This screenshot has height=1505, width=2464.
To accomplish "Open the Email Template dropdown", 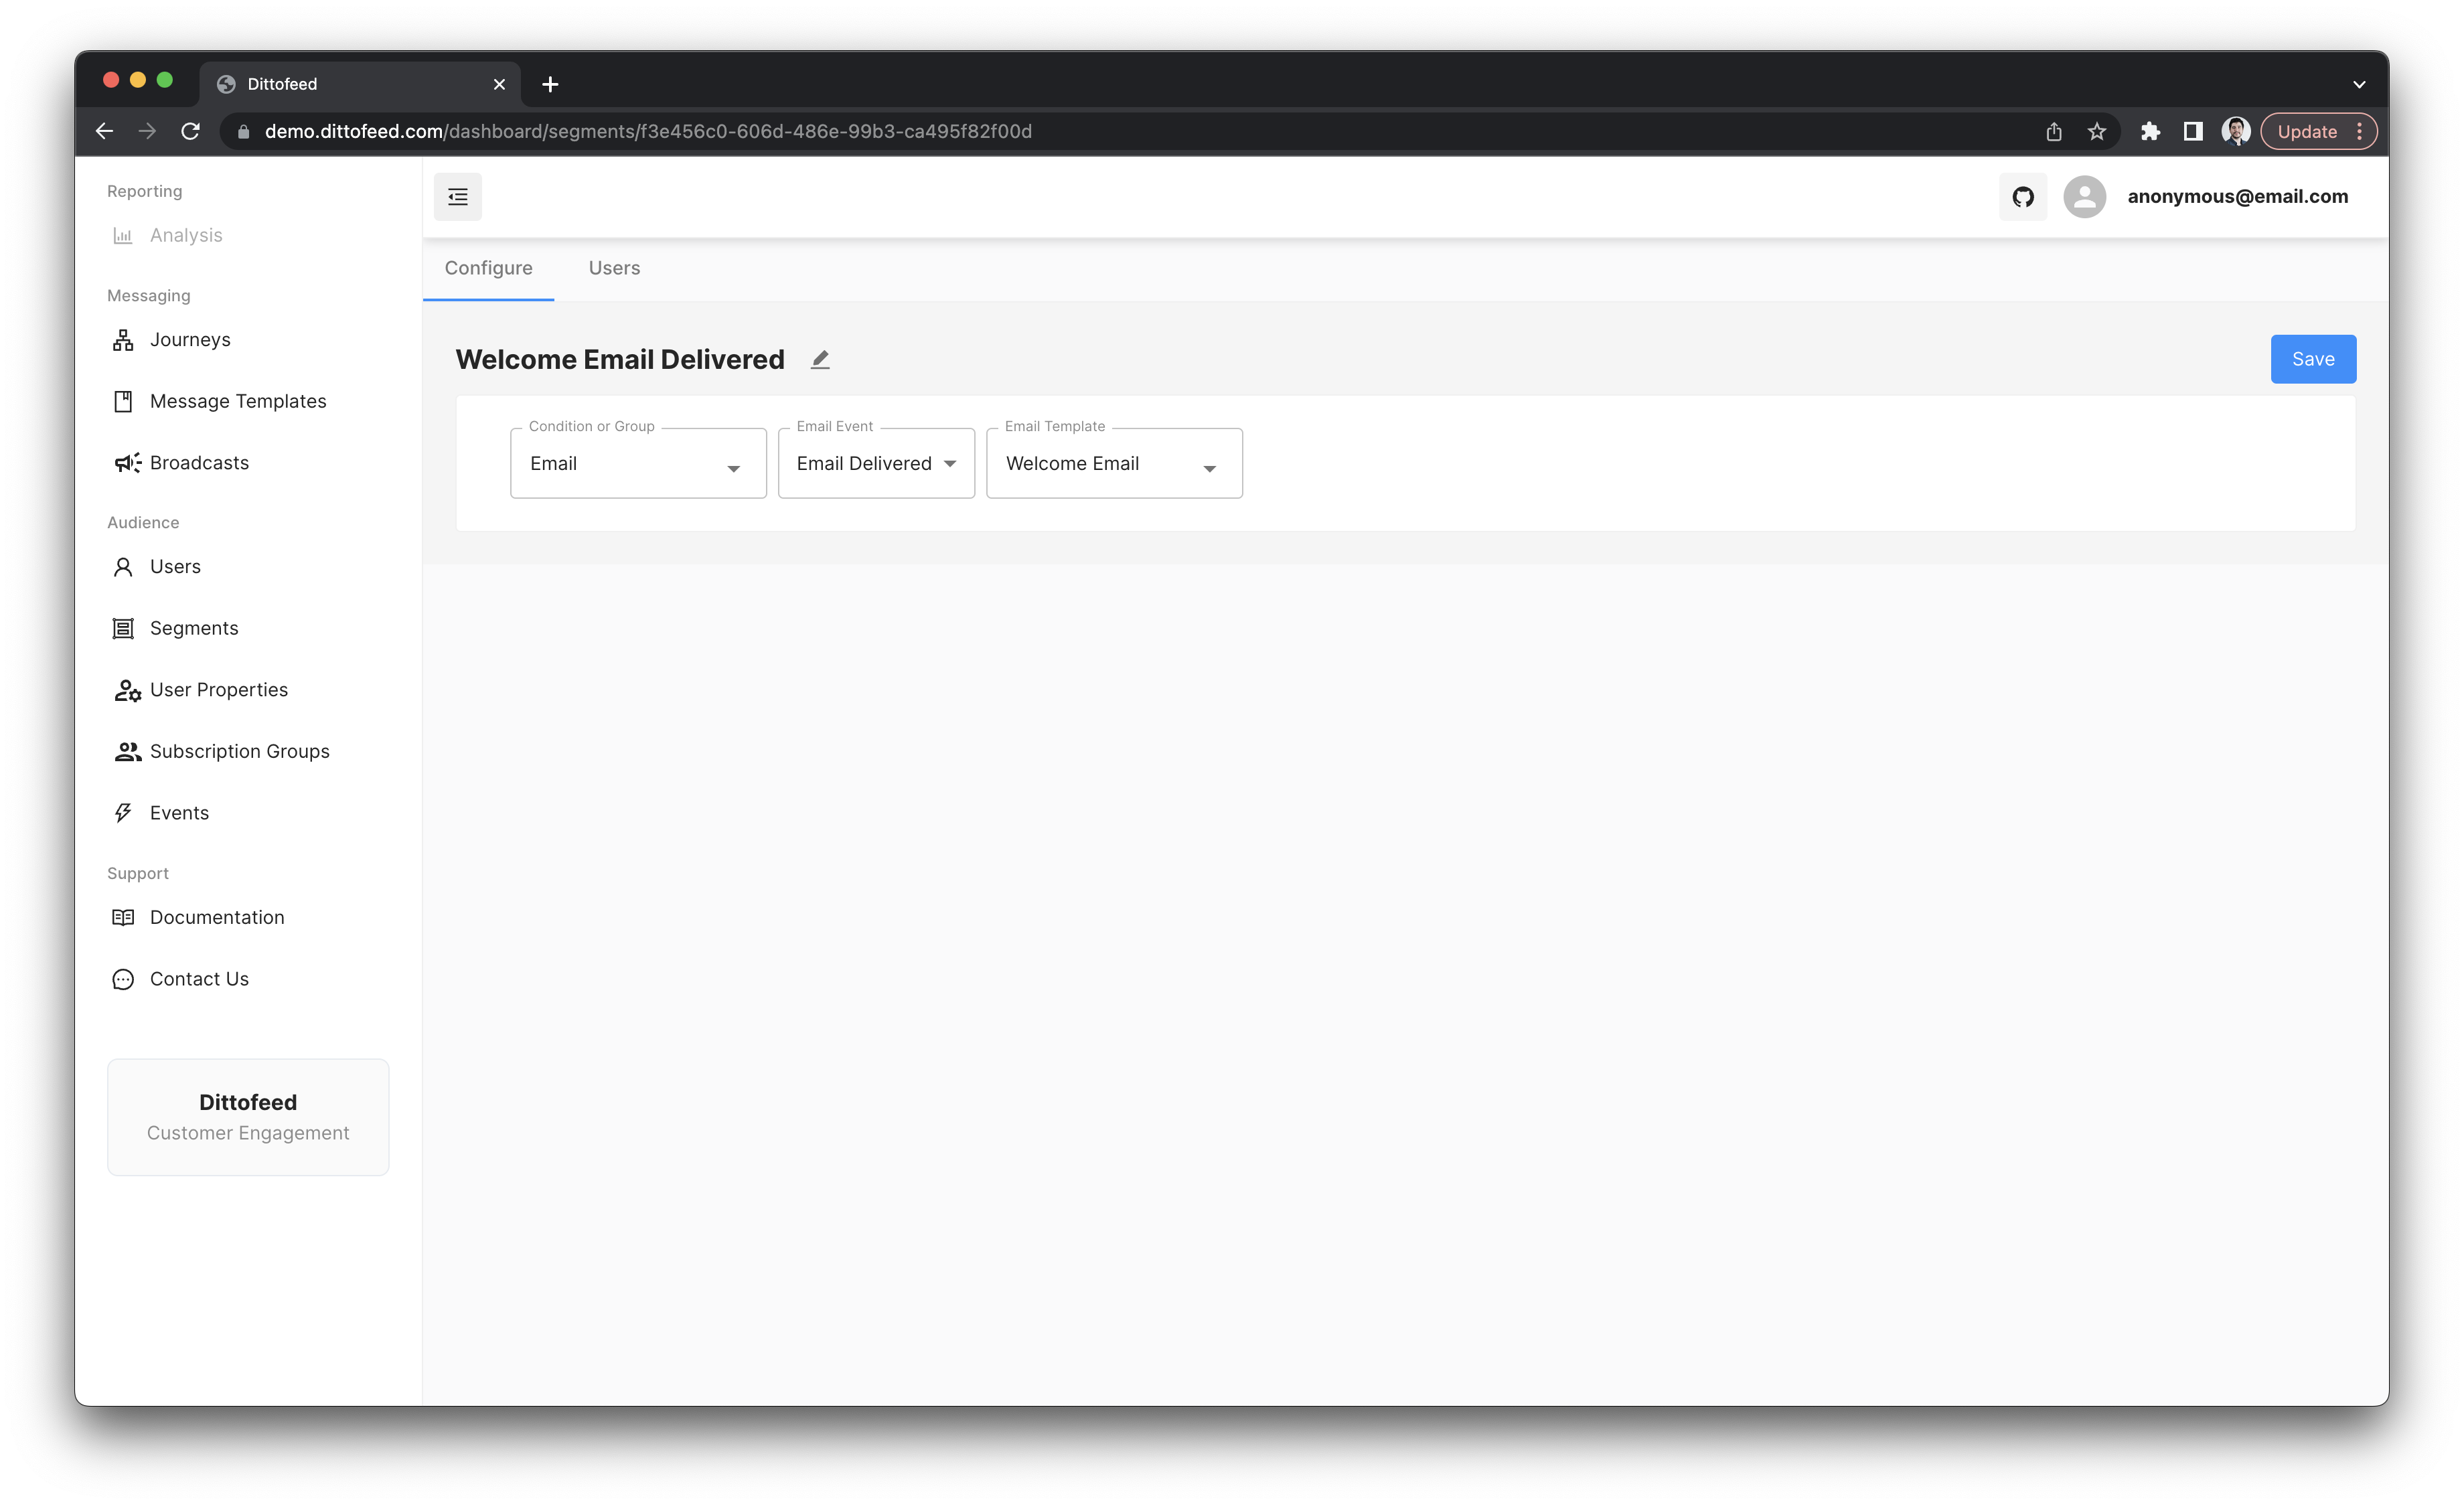I will (x=1114, y=463).
